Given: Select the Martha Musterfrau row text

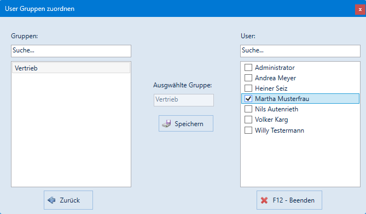Looking at the screenshot, I should tap(282, 99).
